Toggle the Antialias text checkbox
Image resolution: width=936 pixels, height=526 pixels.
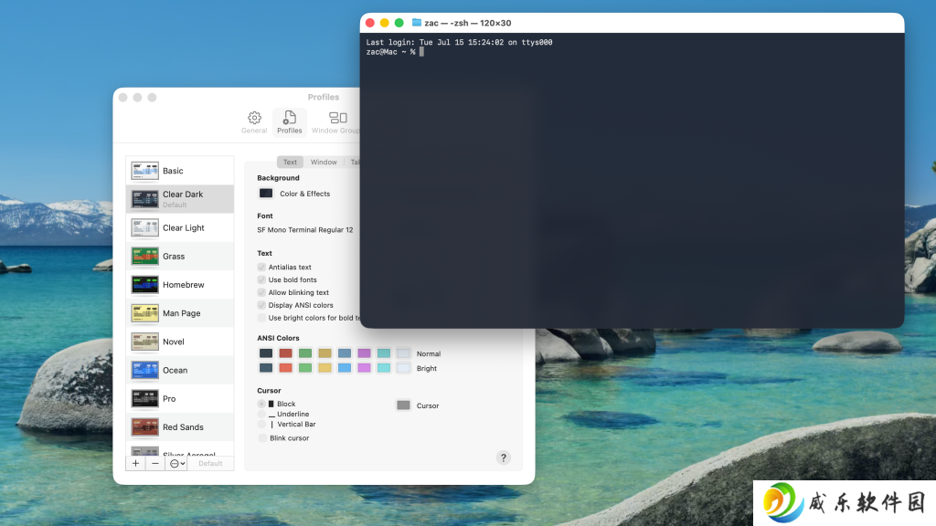click(261, 268)
